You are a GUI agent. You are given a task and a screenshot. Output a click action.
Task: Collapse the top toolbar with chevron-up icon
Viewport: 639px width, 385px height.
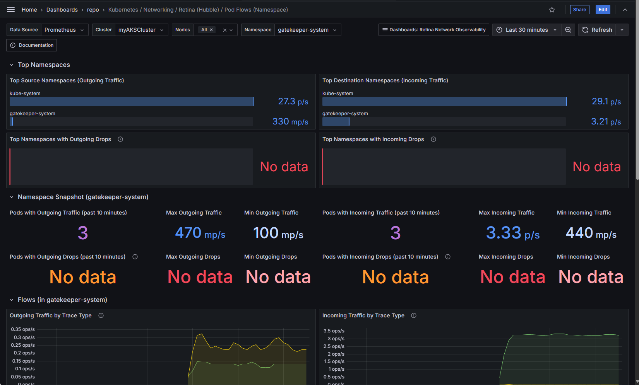coord(625,10)
